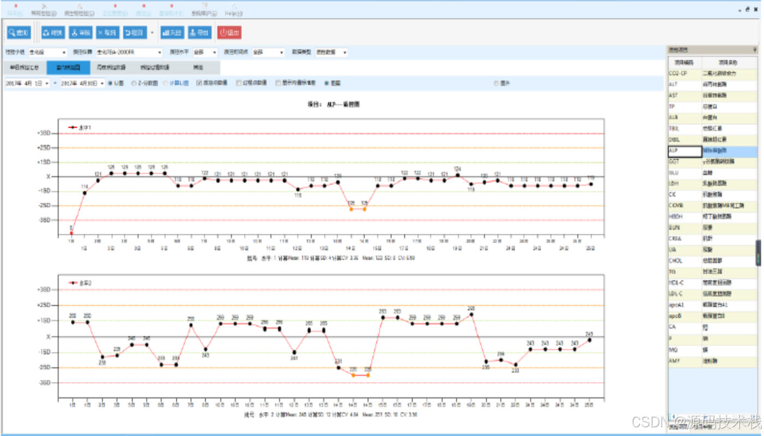Screen dimensions: 764x436
Task: Click the level 2 chart legend marker
Action: tap(72, 283)
